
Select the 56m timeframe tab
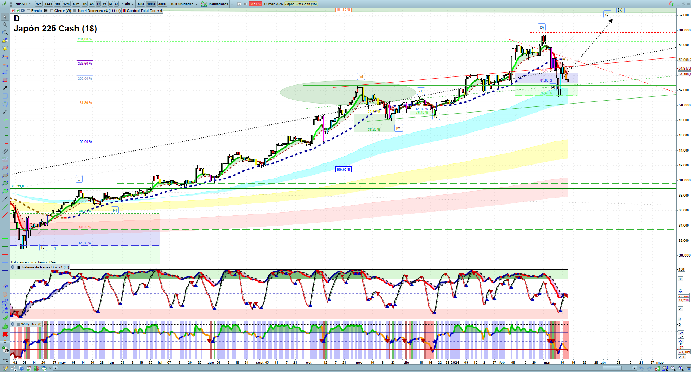tap(76, 4)
